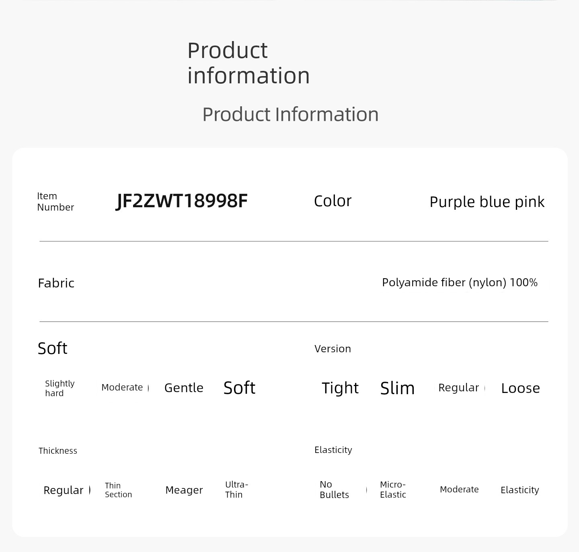Pick the Ultra-Thin thickness option
Image resolution: width=579 pixels, height=552 pixels.
click(236, 490)
